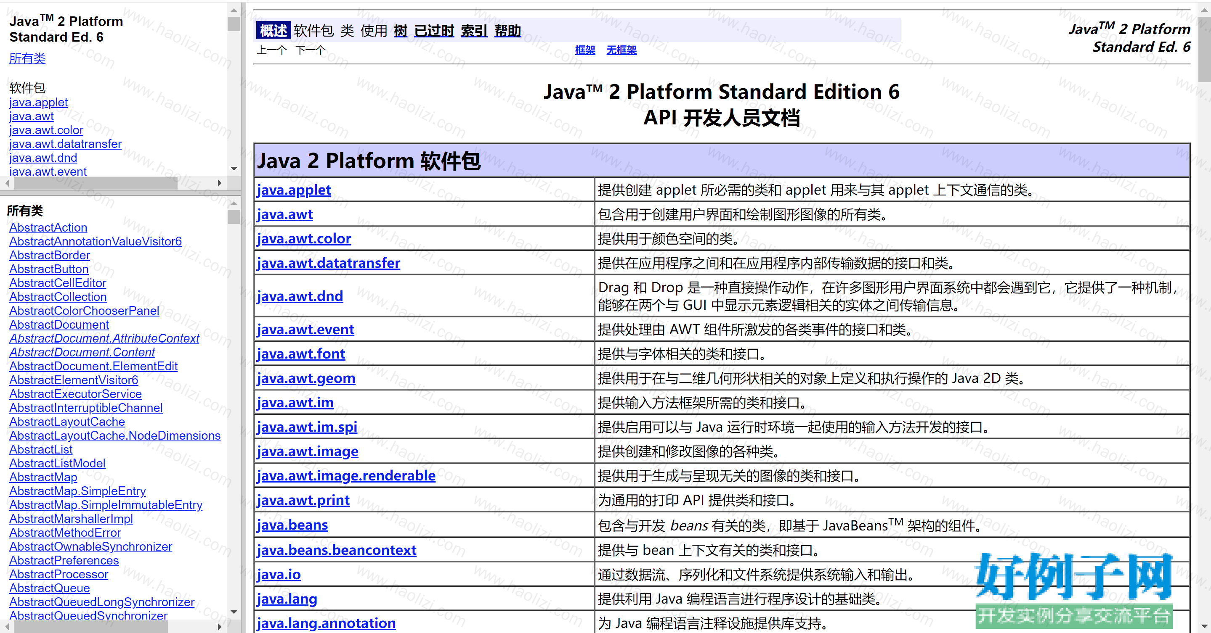1211x633 pixels.
Task: Open java.awt.color package in main table
Action: (304, 239)
